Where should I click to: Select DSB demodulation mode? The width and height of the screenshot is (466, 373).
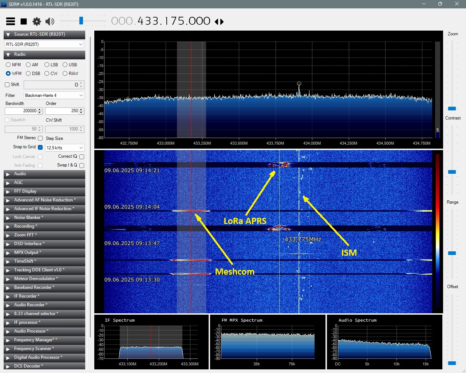point(28,74)
